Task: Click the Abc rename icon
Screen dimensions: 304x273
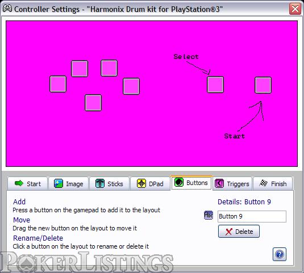Action: [209, 215]
